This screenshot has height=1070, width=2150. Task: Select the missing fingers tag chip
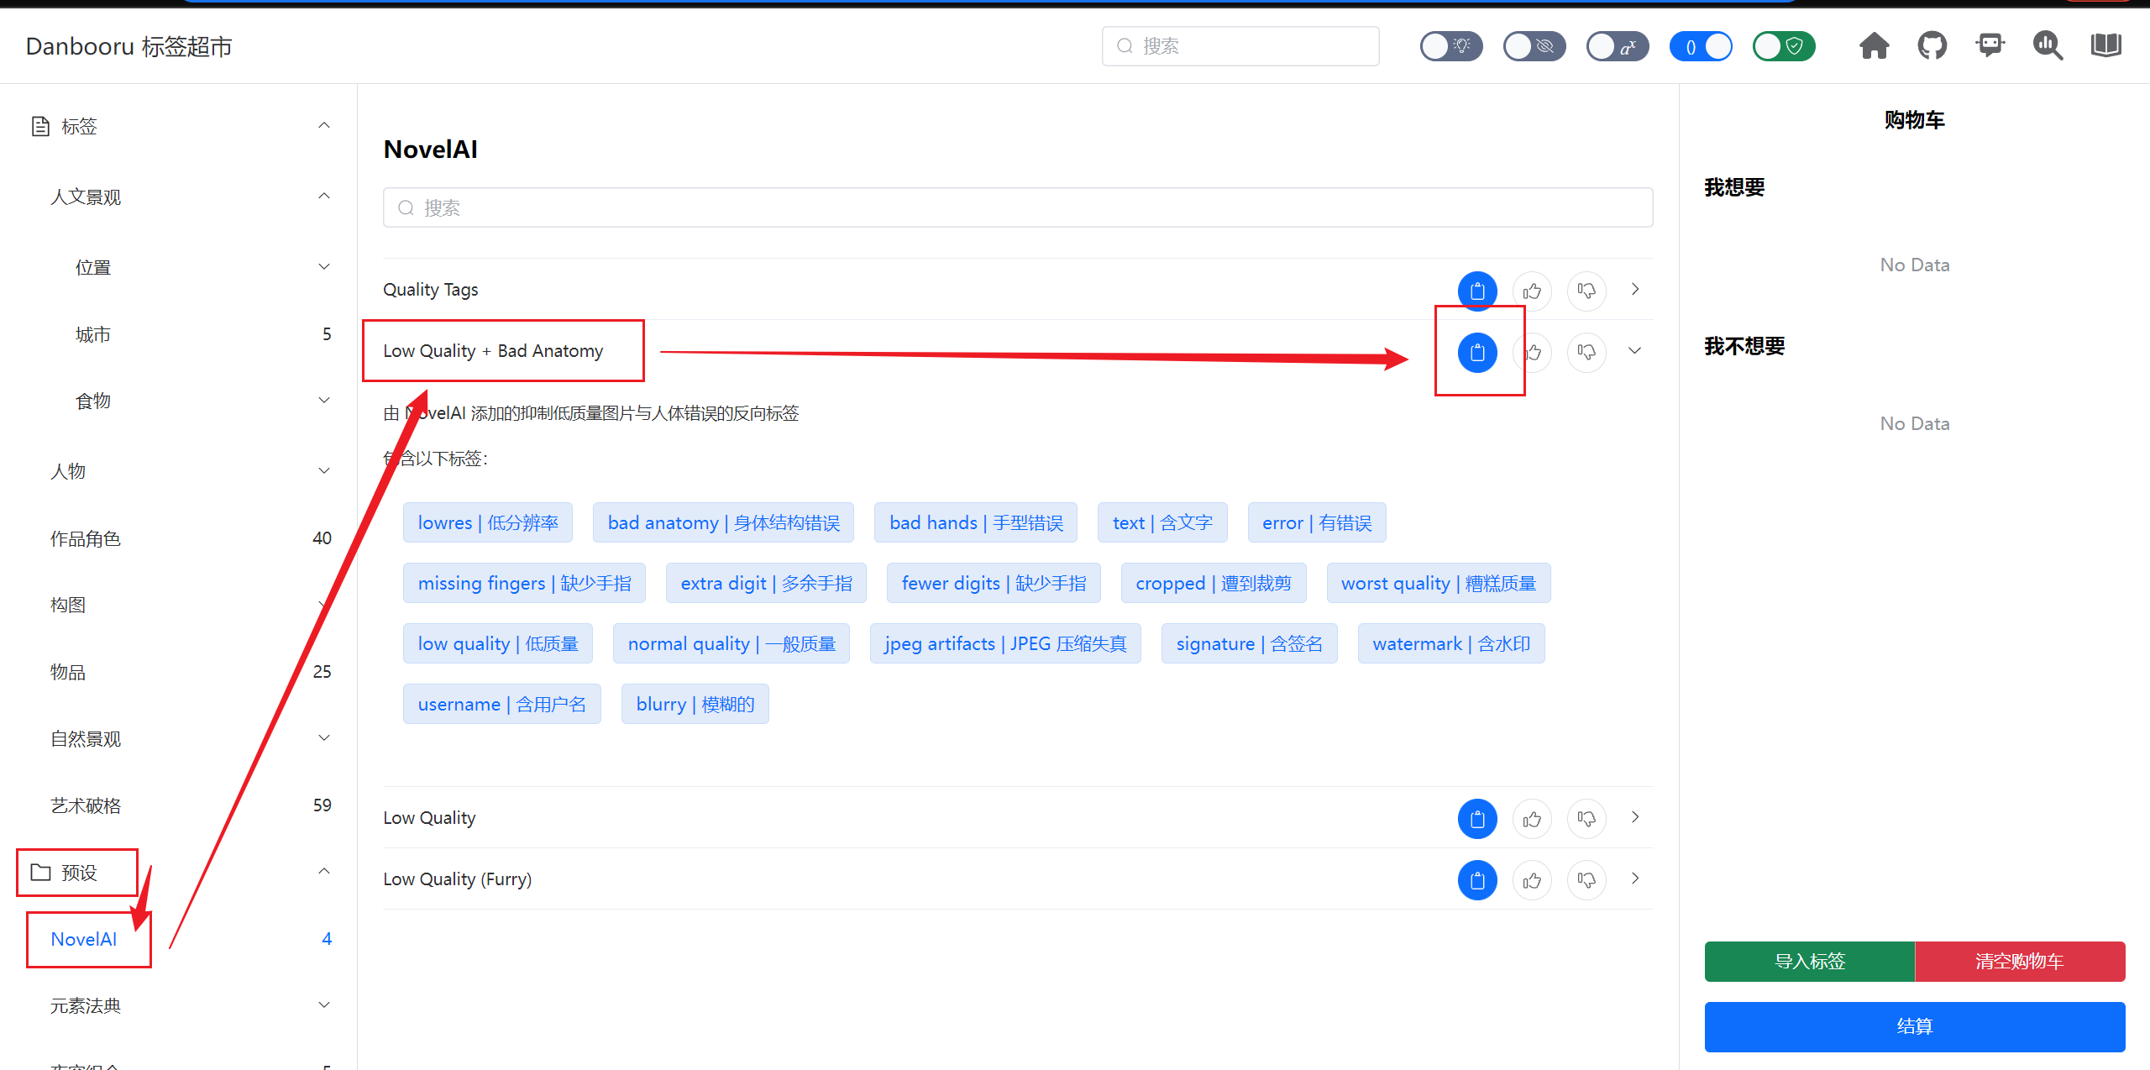[524, 583]
